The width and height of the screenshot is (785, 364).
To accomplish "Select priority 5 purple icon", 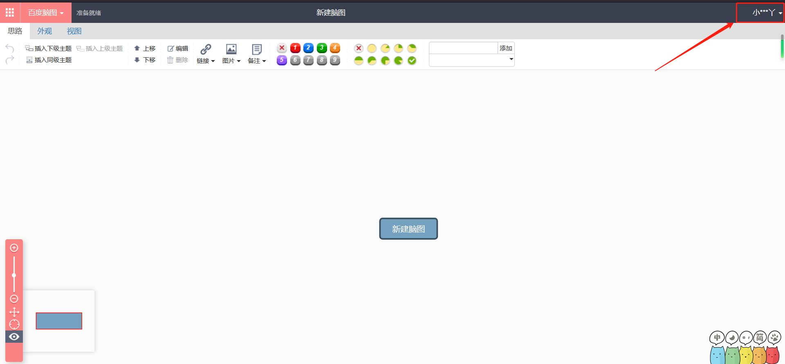I will [x=282, y=60].
